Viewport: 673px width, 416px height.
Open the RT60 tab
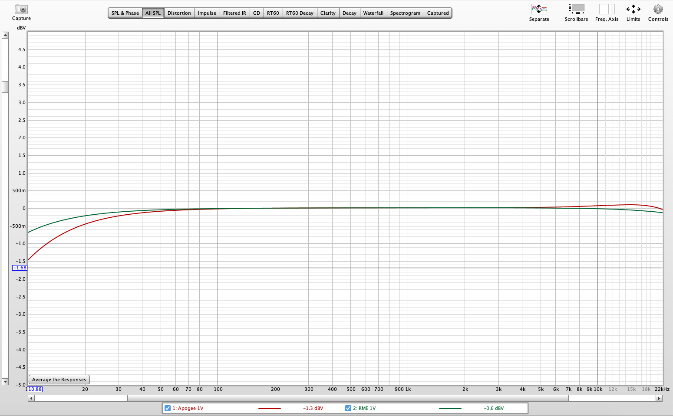(273, 13)
